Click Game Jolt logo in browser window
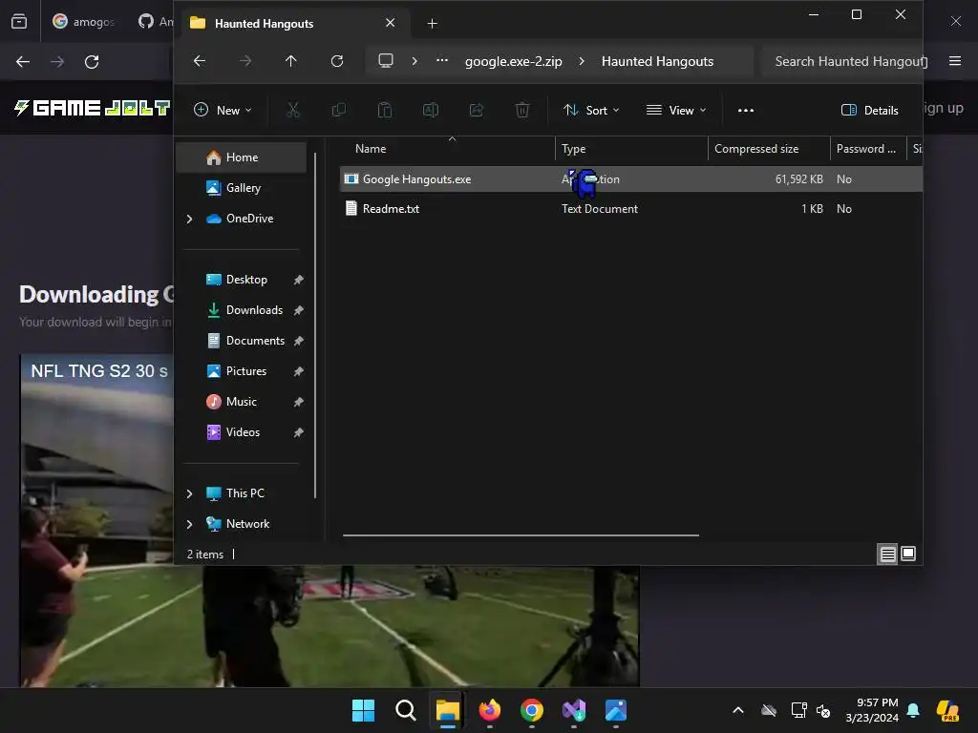The width and height of the screenshot is (978, 733). click(x=93, y=108)
